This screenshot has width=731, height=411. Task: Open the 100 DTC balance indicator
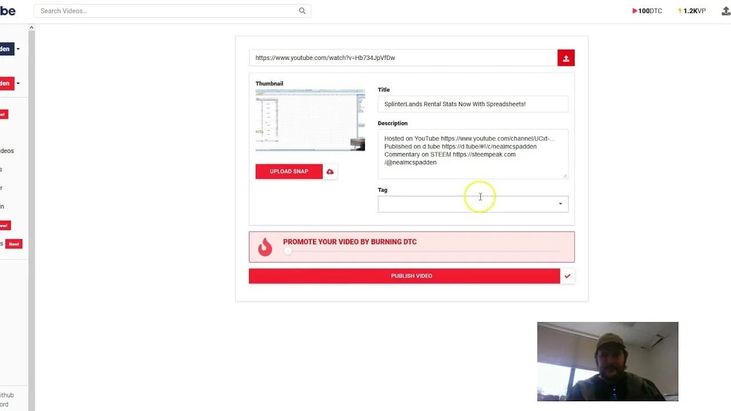647,11
